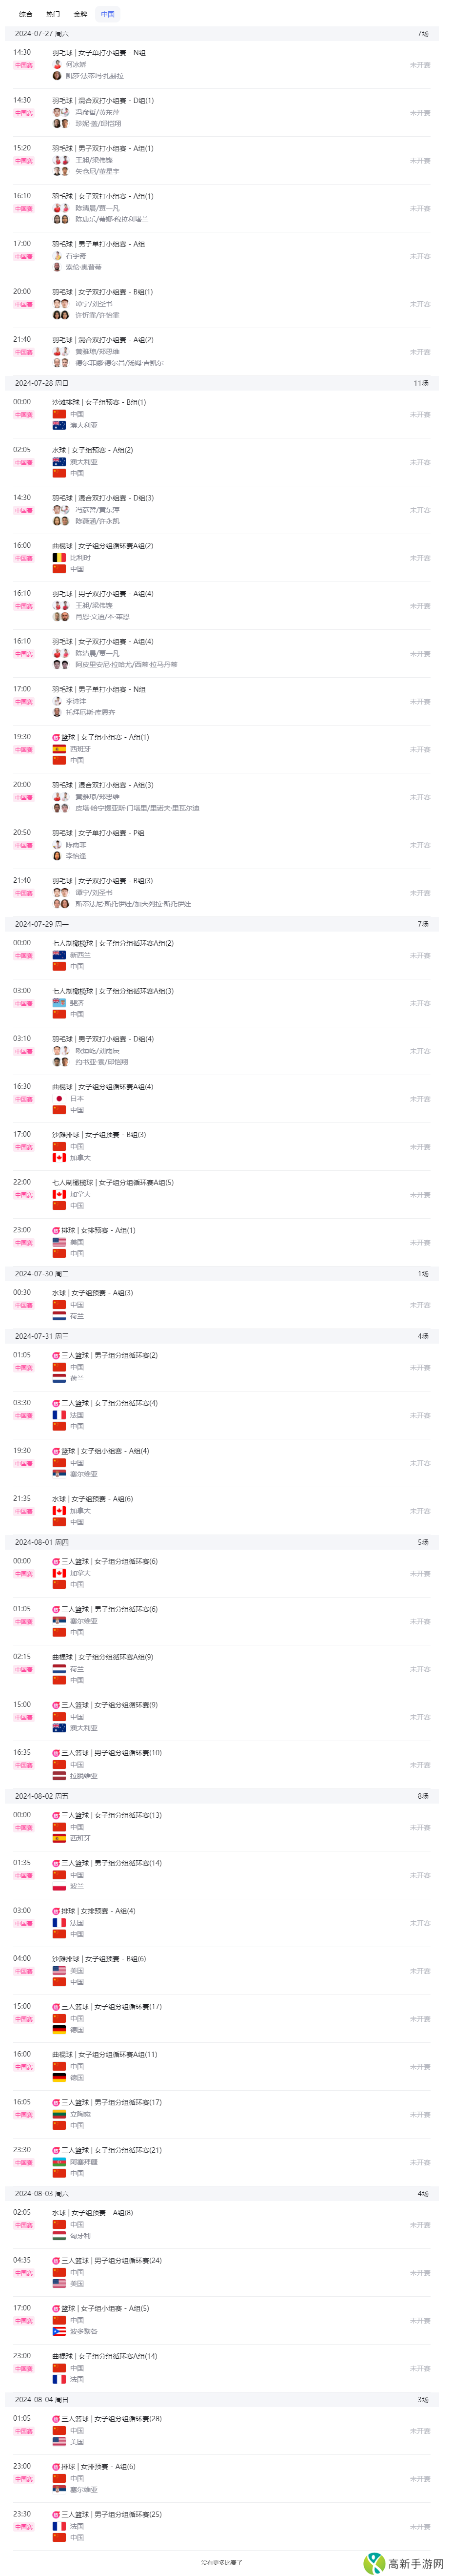This screenshot has height=2576, width=452.
Task: Click the 中国赛 badge under the 20:50 match
Action: pyautogui.click(x=23, y=845)
